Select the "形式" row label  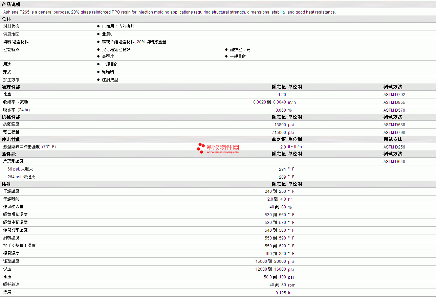(7, 72)
